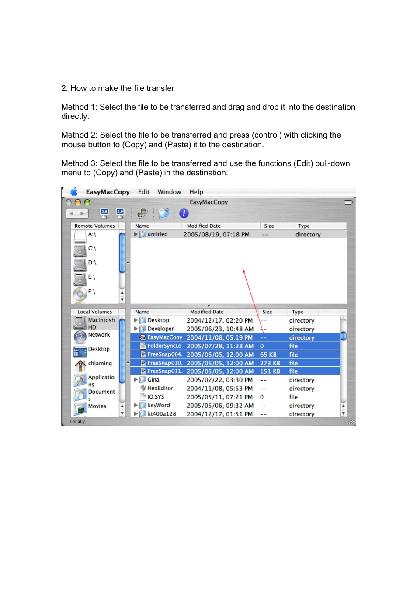Expand the kt400a128 folder row
This screenshot has height=590, width=417.
[x=136, y=414]
